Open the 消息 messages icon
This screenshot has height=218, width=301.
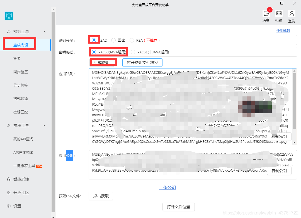tap(266, 14)
